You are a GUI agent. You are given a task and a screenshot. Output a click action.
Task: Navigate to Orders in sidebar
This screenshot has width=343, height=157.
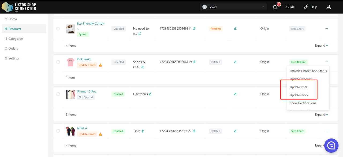tap(24, 48)
